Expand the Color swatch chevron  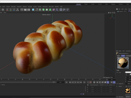(125, 72)
